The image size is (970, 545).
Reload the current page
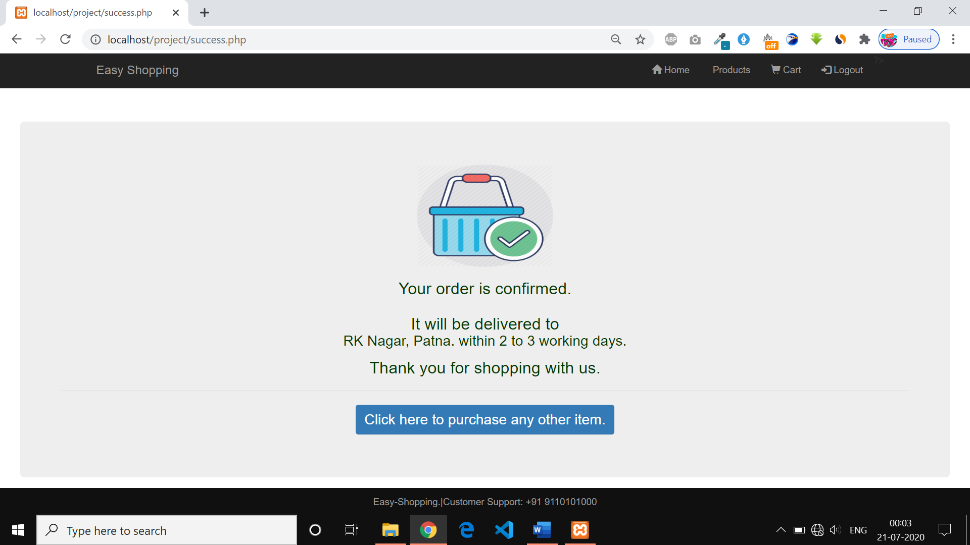65,39
